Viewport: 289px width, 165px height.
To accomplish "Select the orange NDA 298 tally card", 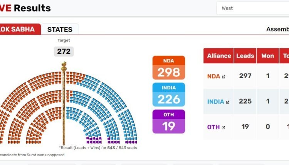I will coord(169,68).
